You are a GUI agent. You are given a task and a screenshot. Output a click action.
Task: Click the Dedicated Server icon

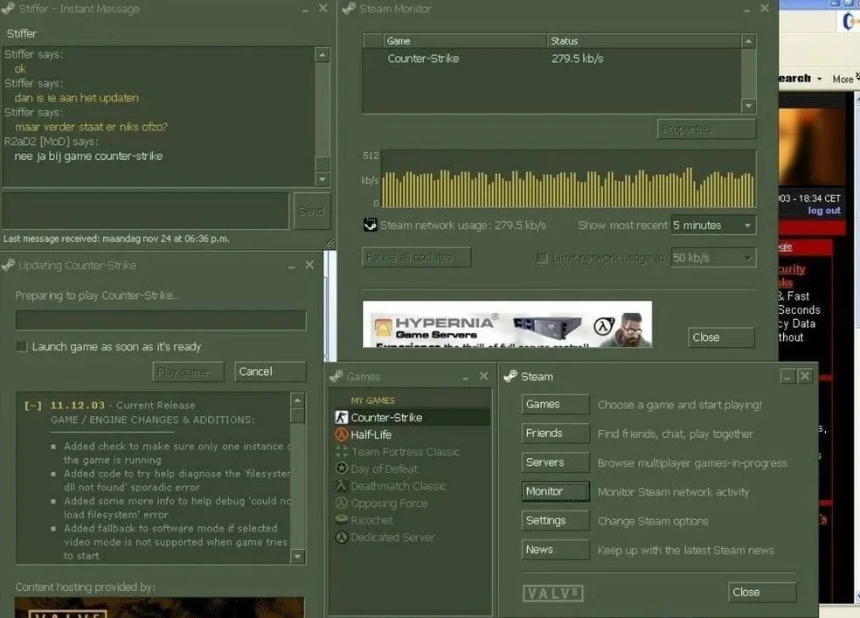[x=341, y=538]
